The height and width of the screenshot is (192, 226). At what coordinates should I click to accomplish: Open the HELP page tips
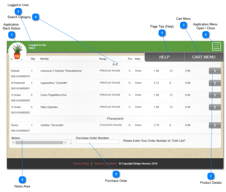[x=165, y=57]
